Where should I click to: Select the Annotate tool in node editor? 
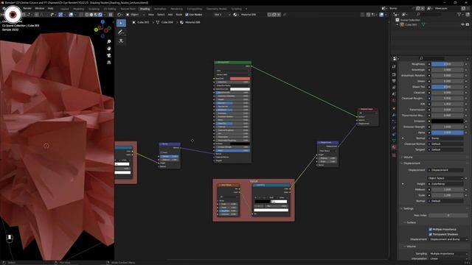click(121, 32)
